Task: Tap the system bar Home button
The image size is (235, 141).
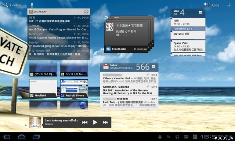Action: click(22, 137)
